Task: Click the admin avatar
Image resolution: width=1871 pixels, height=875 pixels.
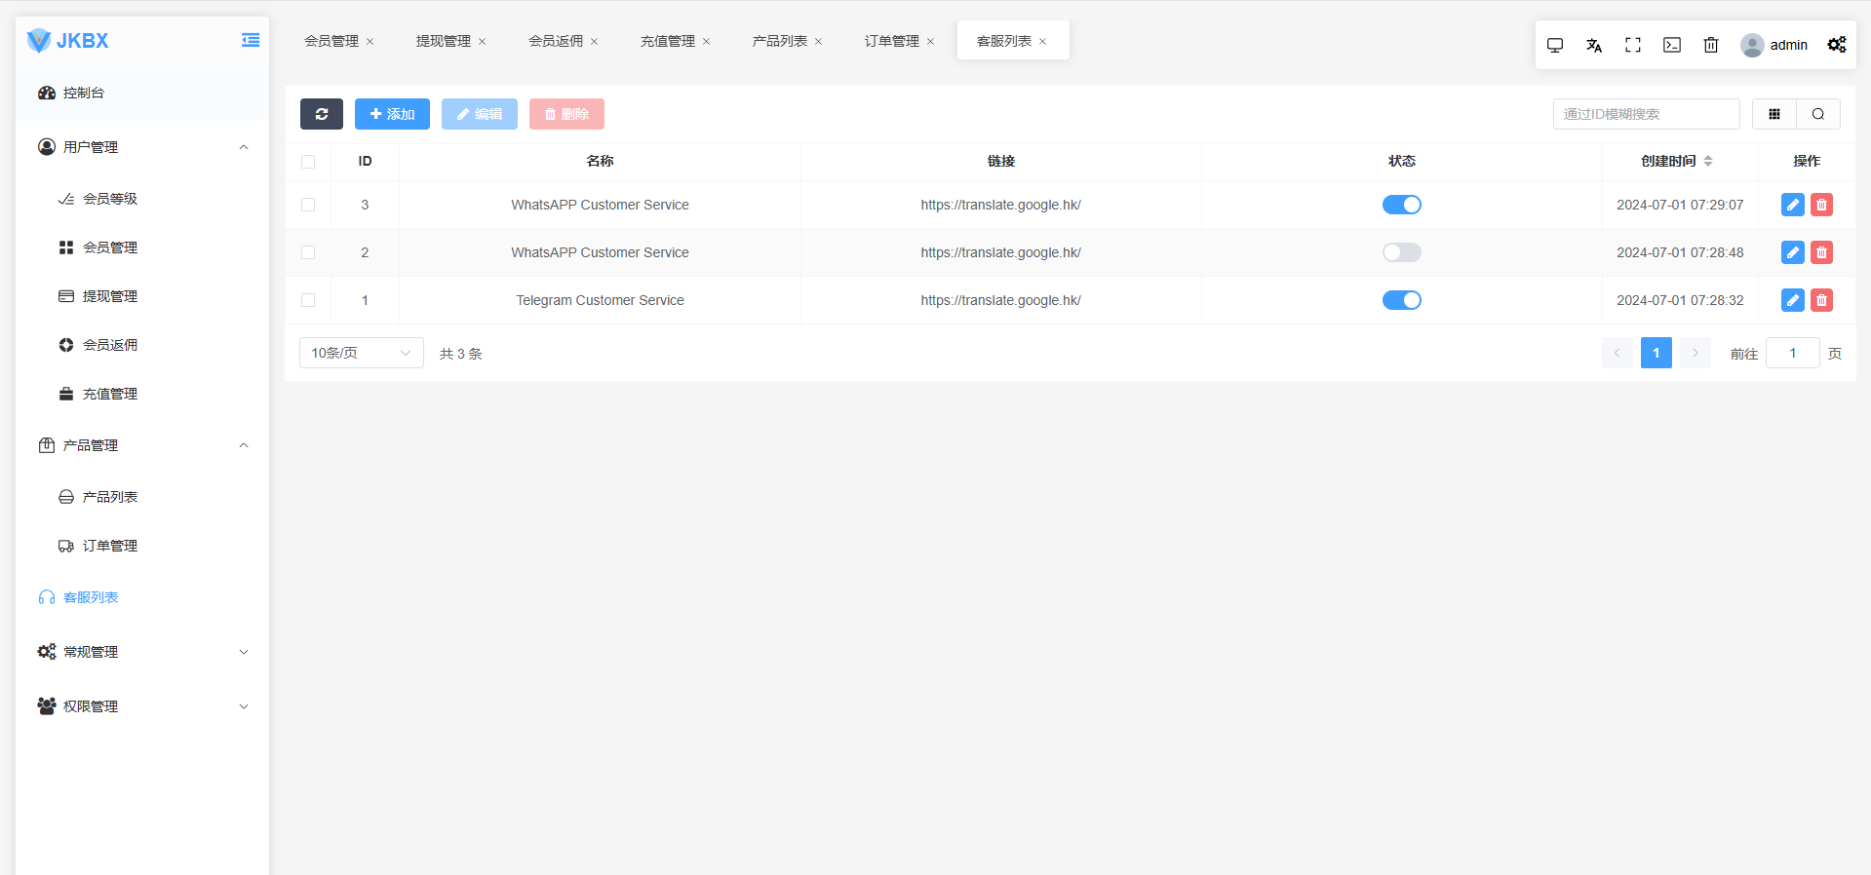Action: (x=1752, y=45)
